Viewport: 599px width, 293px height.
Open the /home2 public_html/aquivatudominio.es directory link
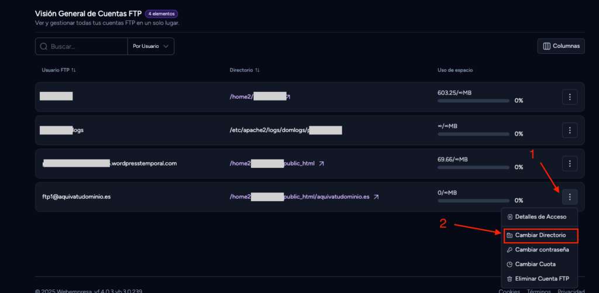(299, 197)
